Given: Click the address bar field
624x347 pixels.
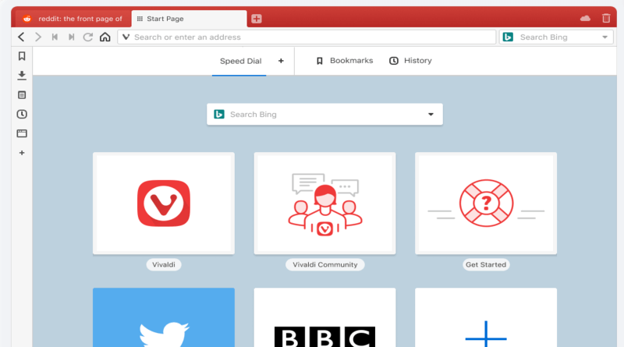Looking at the screenshot, I should click(307, 37).
